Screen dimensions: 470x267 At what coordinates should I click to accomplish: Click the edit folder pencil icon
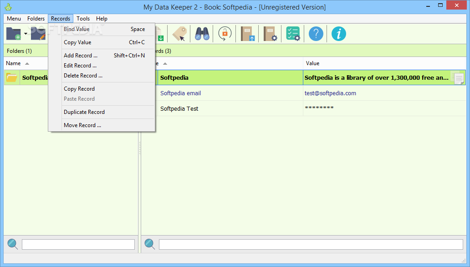[38, 34]
